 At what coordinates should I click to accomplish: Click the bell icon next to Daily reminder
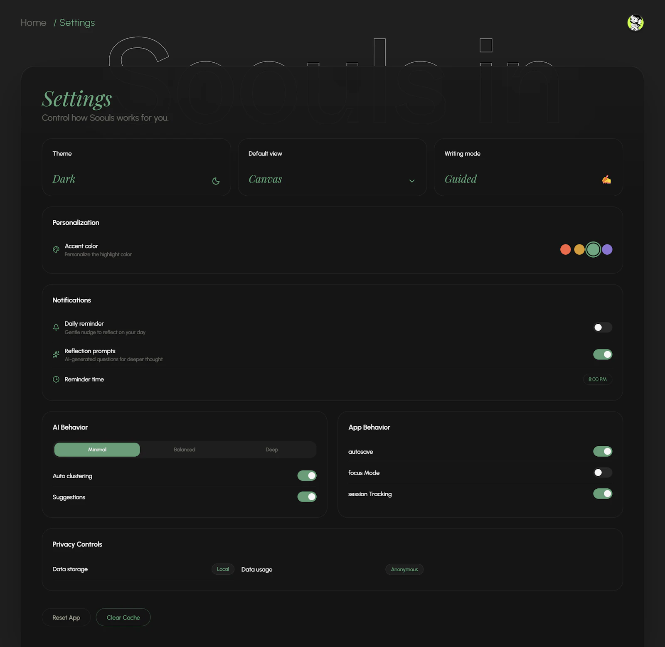point(56,327)
